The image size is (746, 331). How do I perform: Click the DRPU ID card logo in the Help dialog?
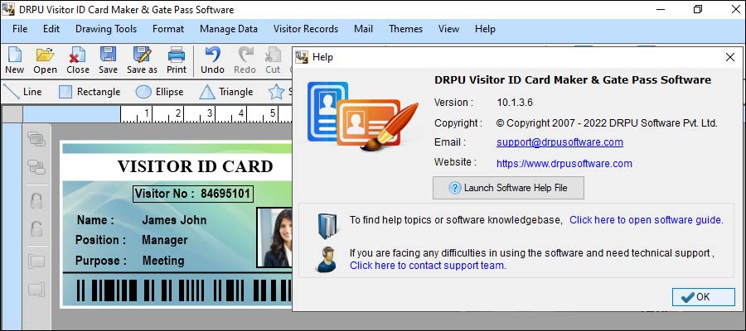(362, 116)
